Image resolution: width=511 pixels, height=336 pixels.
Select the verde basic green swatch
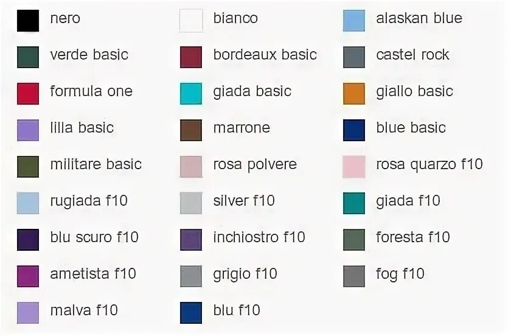(28, 57)
